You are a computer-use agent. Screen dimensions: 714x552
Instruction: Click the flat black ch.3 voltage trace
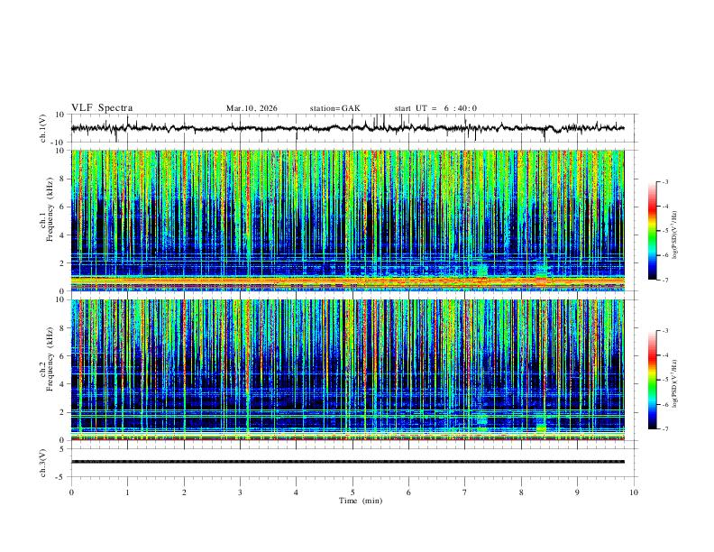tap(348, 462)
